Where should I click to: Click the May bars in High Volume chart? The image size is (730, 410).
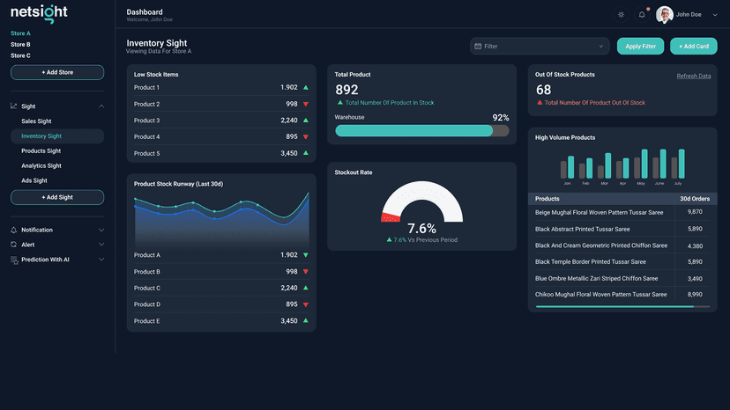[641, 164]
